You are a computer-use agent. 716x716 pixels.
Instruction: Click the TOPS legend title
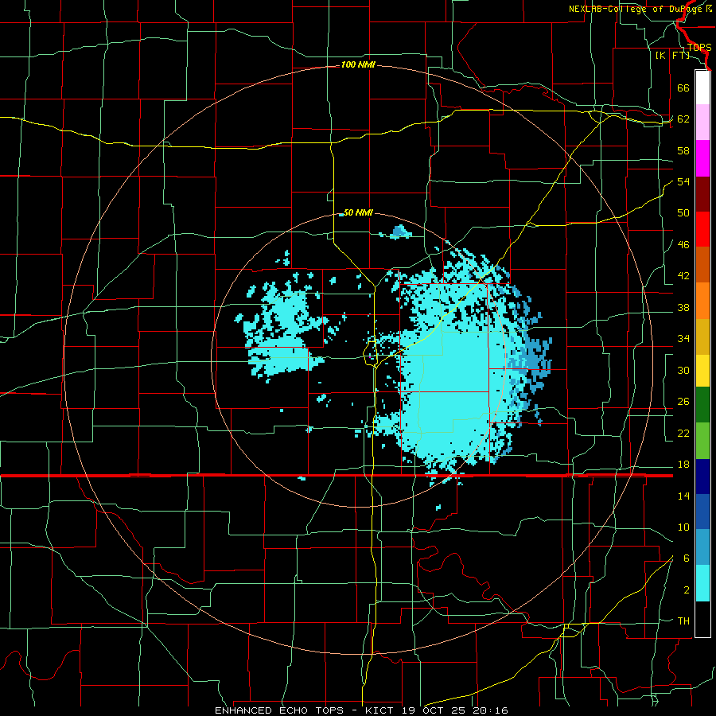(699, 48)
